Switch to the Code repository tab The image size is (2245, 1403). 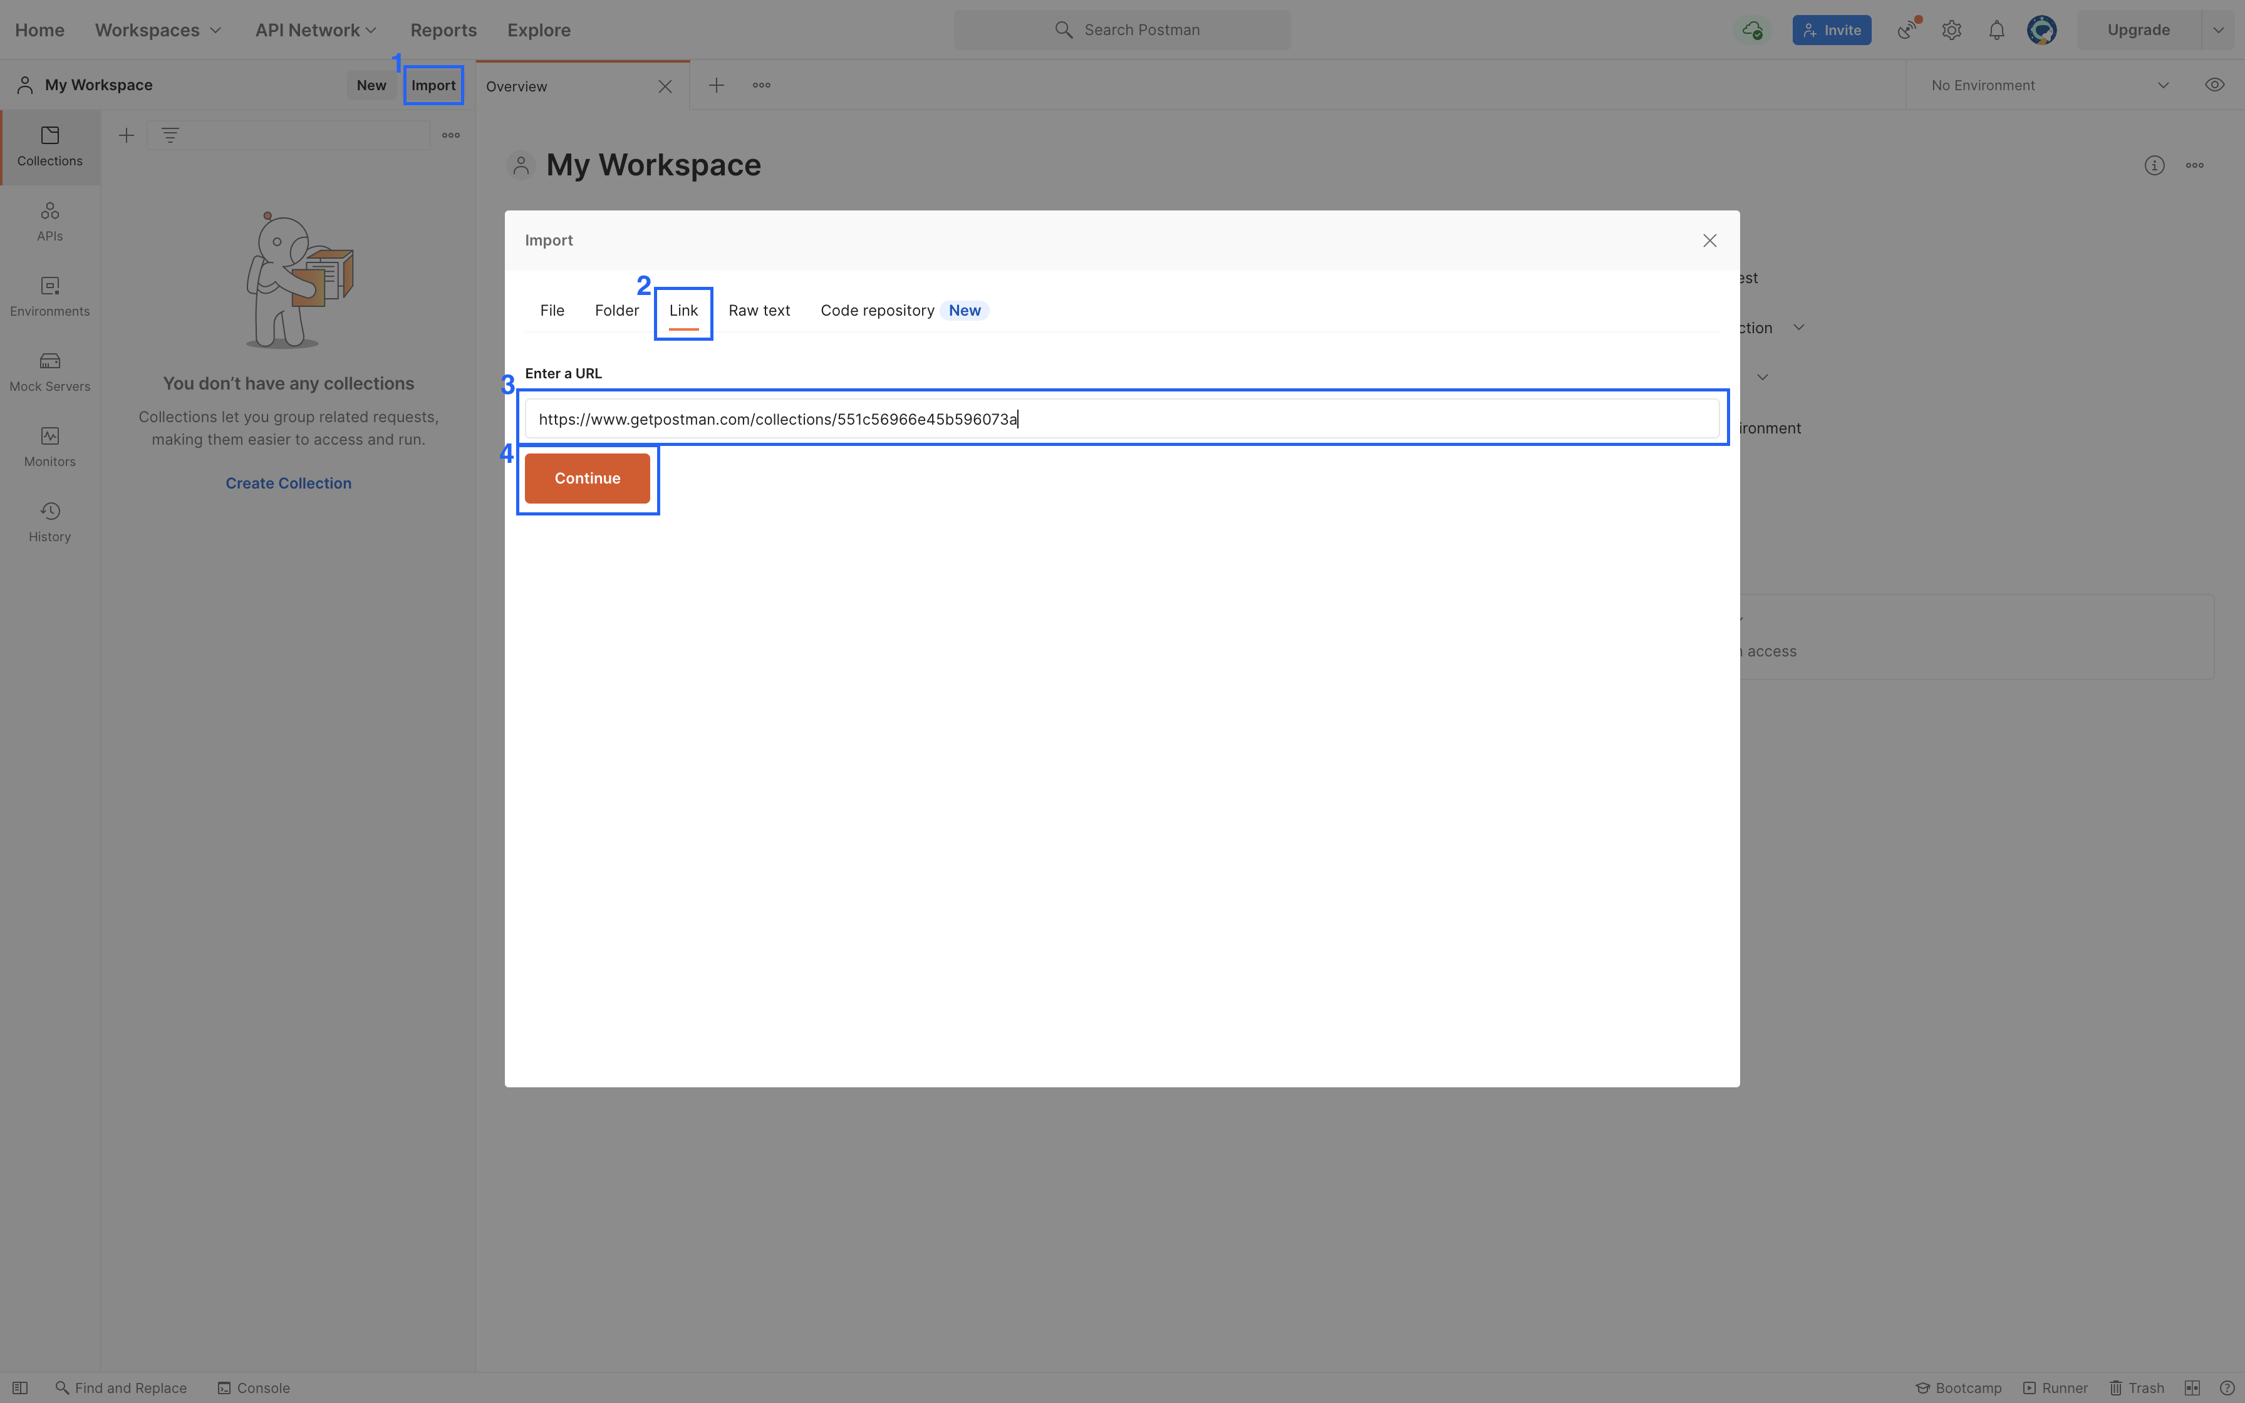(x=878, y=311)
